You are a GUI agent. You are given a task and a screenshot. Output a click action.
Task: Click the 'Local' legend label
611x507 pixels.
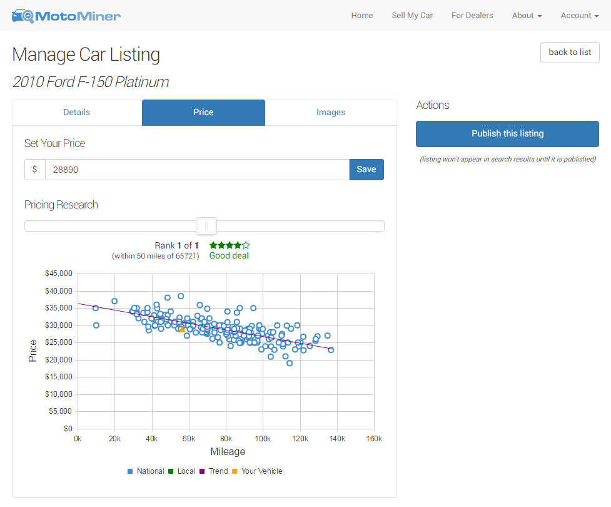point(186,471)
